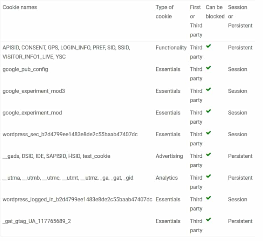
Task: Click the Analytics cookie type cell
Action: click(167, 178)
